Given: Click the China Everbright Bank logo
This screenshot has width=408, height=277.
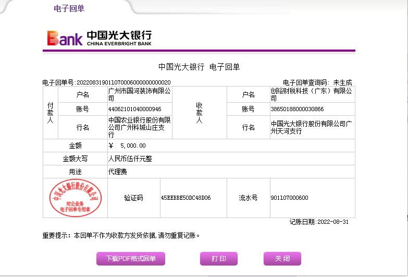Looking at the screenshot, I should [99, 38].
